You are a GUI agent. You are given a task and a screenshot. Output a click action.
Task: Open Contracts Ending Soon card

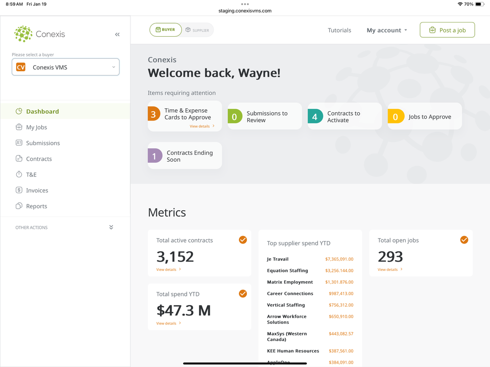[185, 156]
